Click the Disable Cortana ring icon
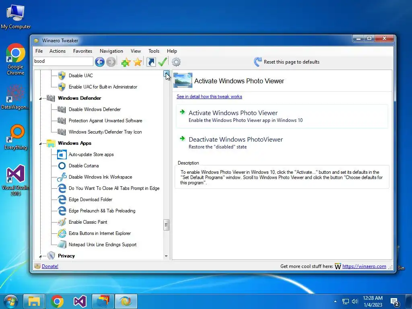The image size is (412, 309). (62, 166)
